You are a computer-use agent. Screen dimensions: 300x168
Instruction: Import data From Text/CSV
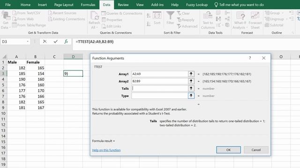click(x=26, y=13)
